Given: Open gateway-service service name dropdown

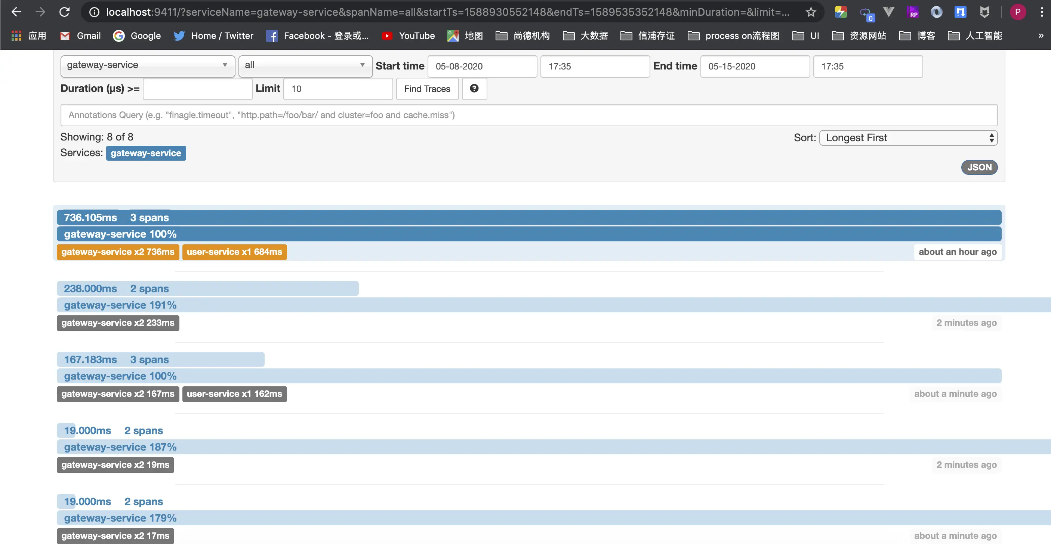Looking at the screenshot, I should coord(147,65).
